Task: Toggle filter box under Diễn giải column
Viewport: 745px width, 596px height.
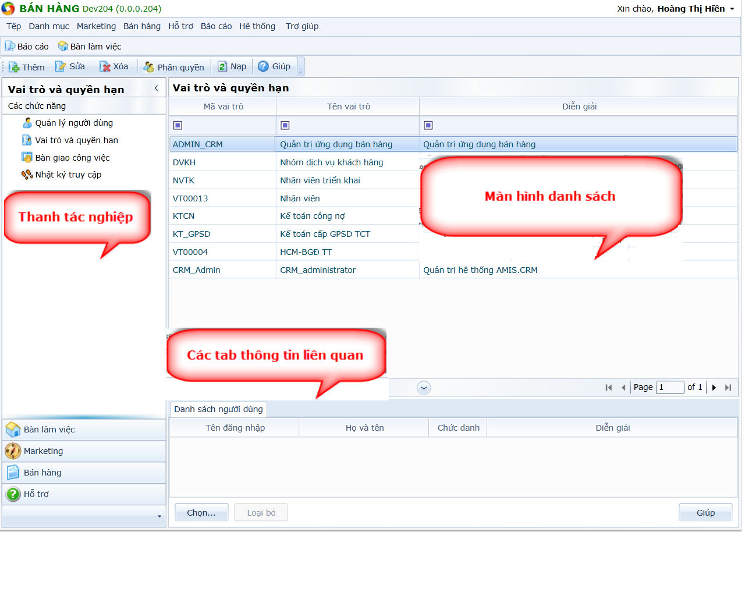Action: 428,125
